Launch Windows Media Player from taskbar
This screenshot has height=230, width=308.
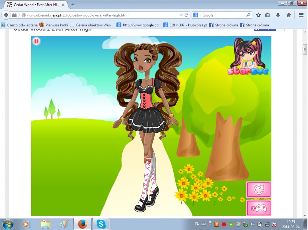pyautogui.click(x=26, y=224)
